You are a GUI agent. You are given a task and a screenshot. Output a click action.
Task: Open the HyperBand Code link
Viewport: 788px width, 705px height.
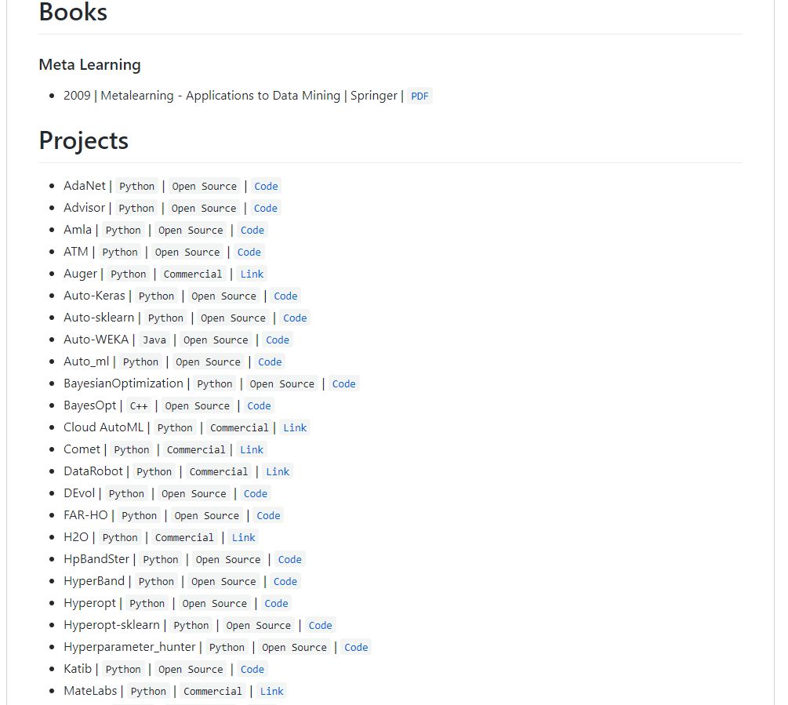click(x=285, y=581)
